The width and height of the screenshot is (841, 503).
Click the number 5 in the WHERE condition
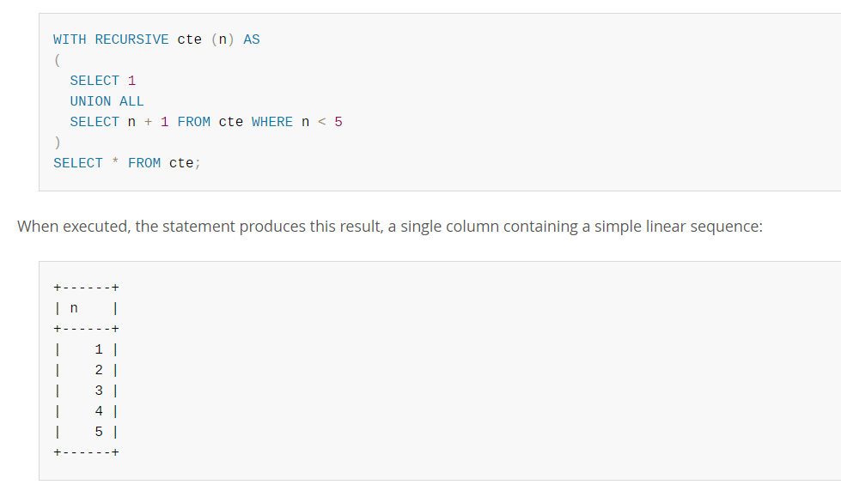point(338,122)
